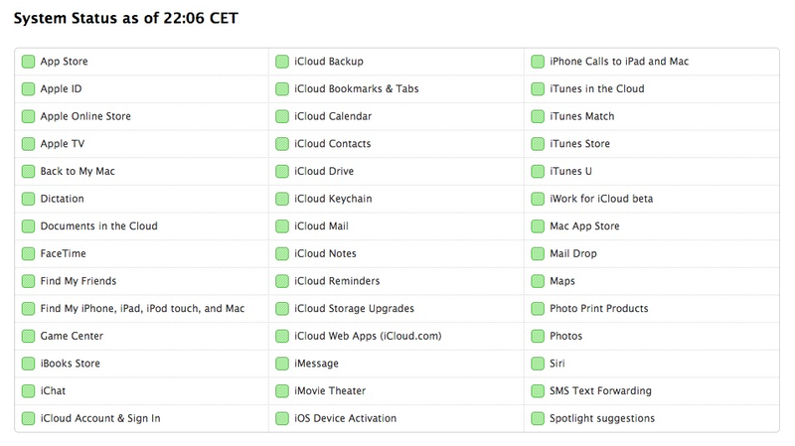Image resolution: width=795 pixels, height=446 pixels.
Task: Click the status indicator beside iTunes Match
Action: (x=538, y=116)
